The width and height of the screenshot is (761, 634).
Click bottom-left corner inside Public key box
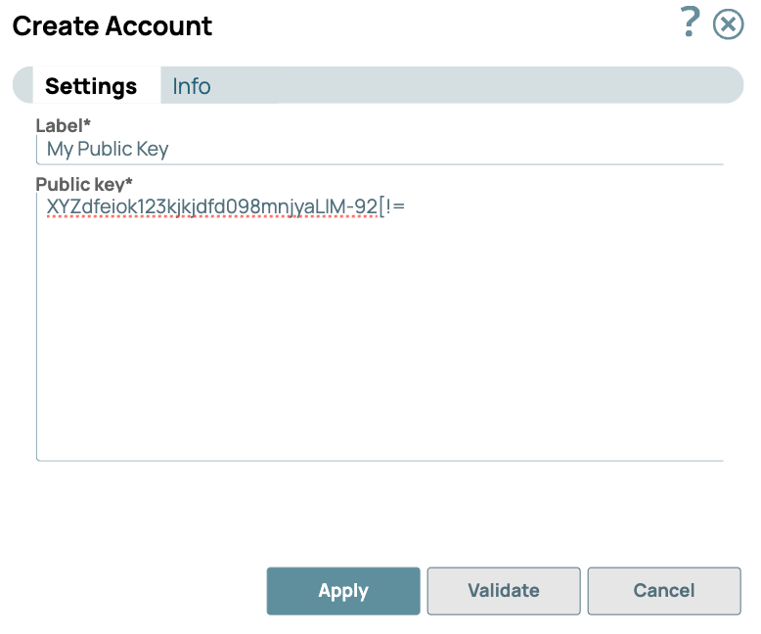49,448
